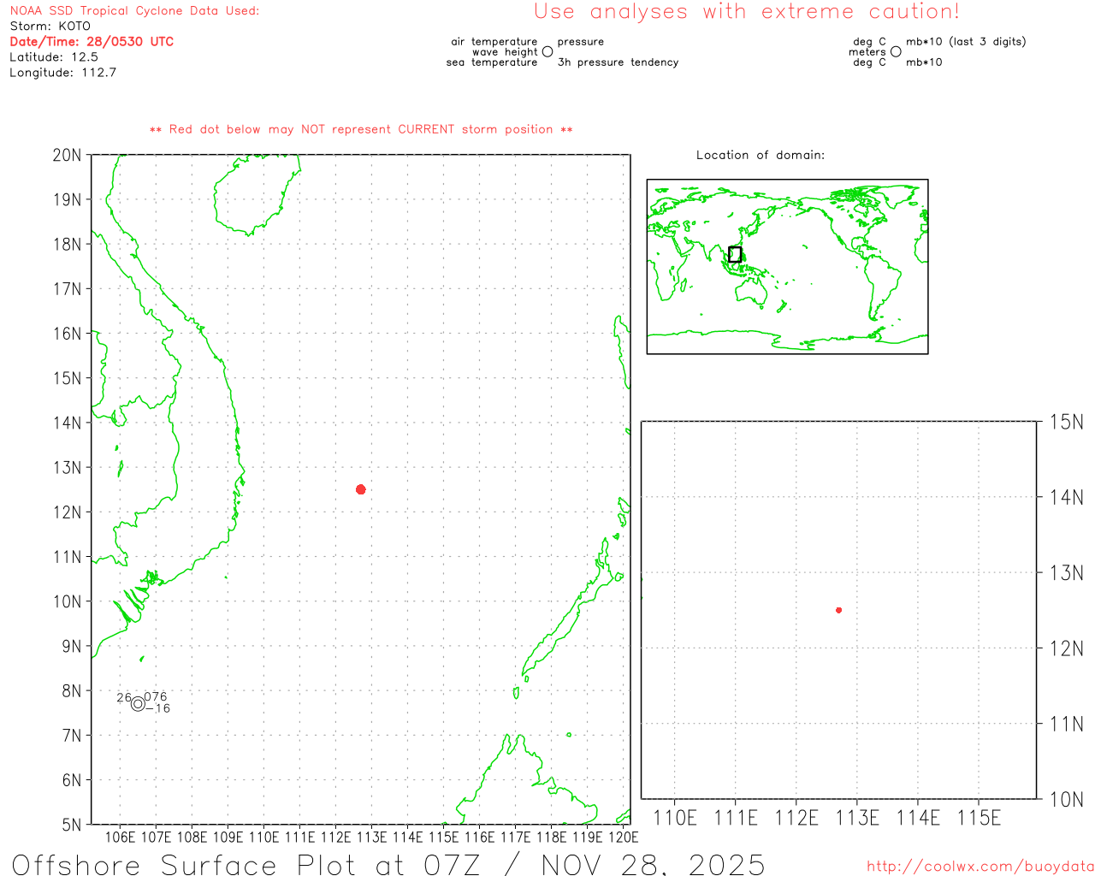Select the buoy station circle near 8N

pyautogui.click(x=138, y=704)
